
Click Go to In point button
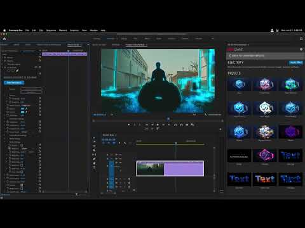pyautogui.click(x=147, y=125)
